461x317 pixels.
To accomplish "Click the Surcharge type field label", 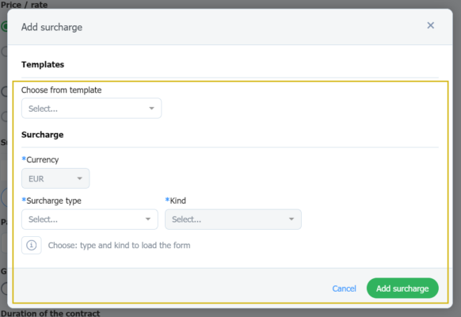I will [x=51, y=201].
